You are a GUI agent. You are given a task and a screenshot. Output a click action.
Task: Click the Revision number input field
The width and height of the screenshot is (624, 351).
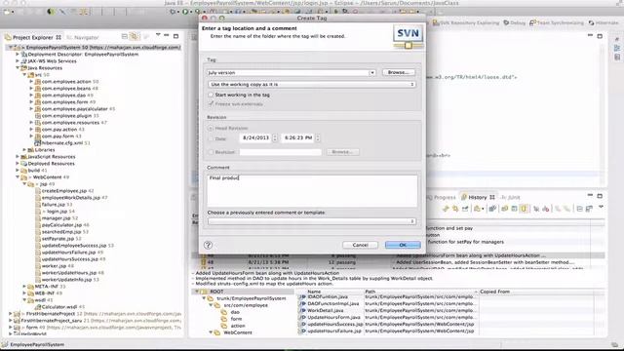click(280, 152)
